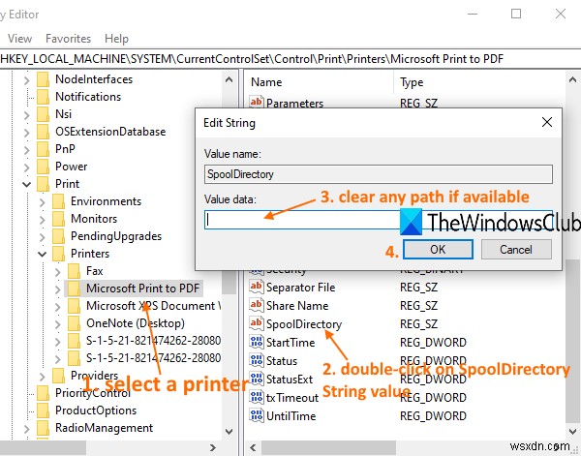The height and width of the screenshot is (456, 581).
Task: Expand the Monitors tree node
Action: tap(43, 220)
